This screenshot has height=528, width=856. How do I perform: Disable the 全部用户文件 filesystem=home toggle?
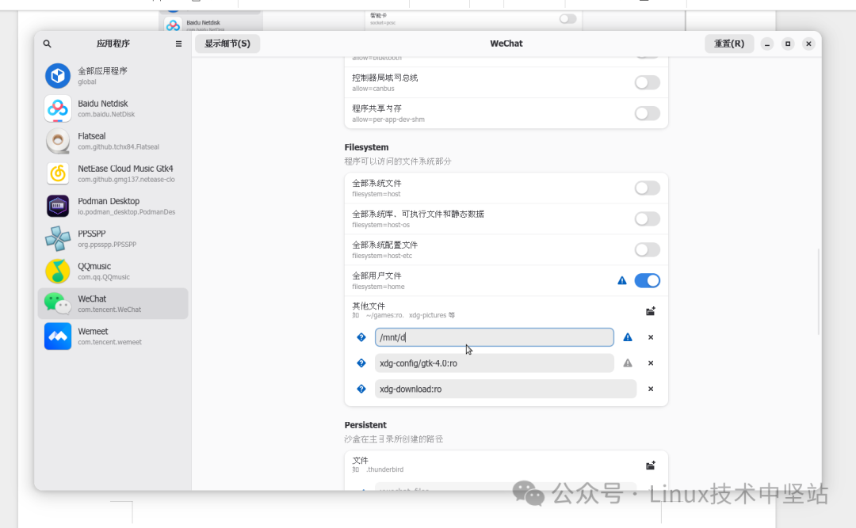[x=647, y=280]
